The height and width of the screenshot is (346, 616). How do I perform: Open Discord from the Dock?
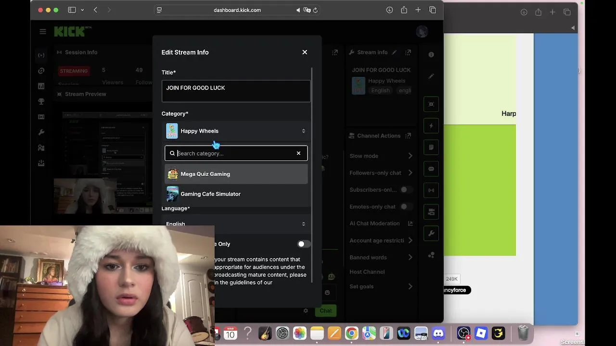tap(438, 333)
